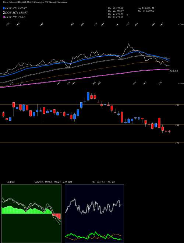Screen dimensions: 184x243
Task: Click the thick green ADX line peak
Action: 95,232
